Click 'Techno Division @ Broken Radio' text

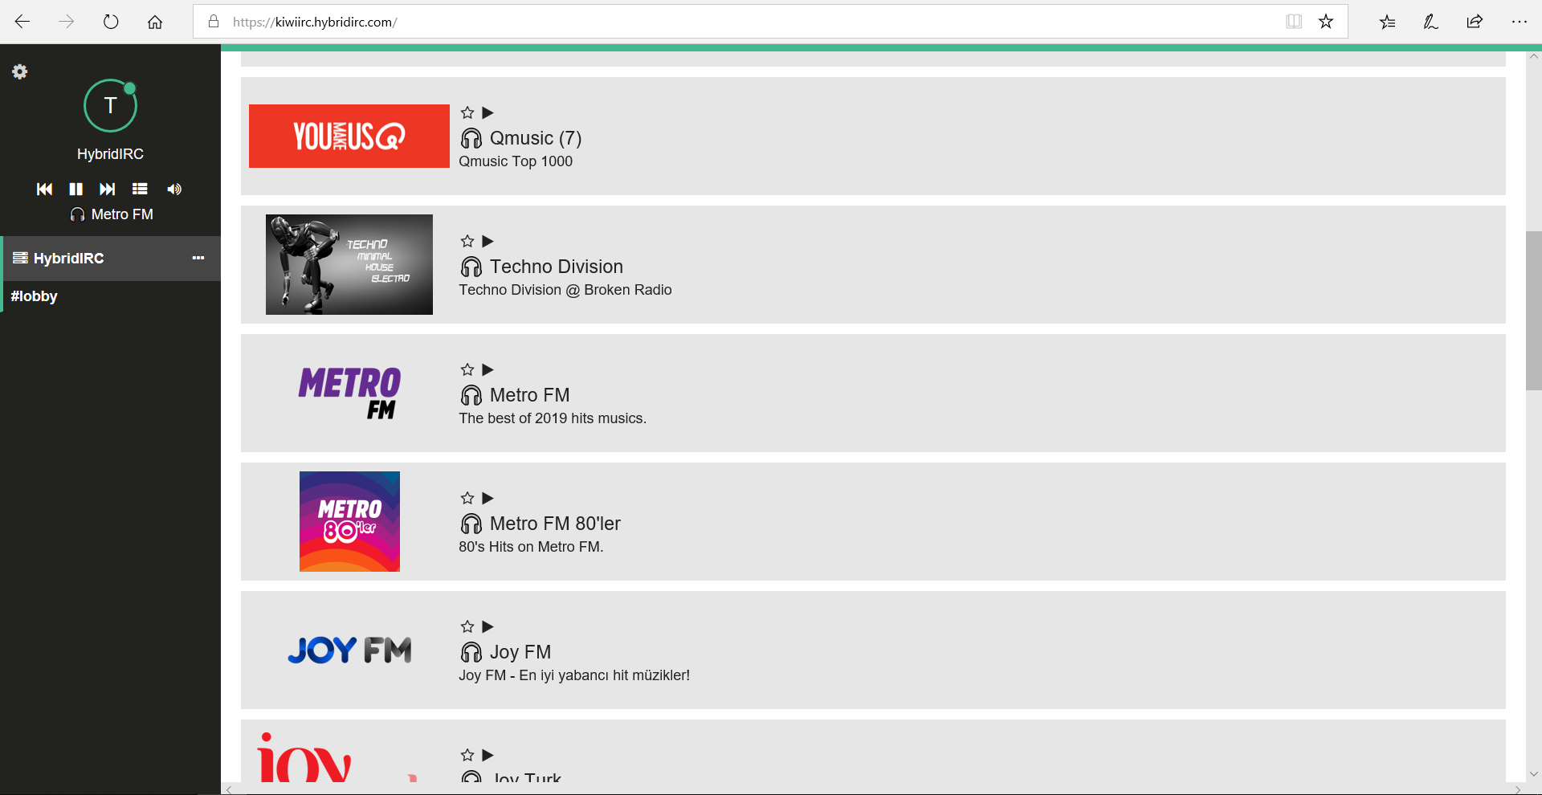point(565,290)
